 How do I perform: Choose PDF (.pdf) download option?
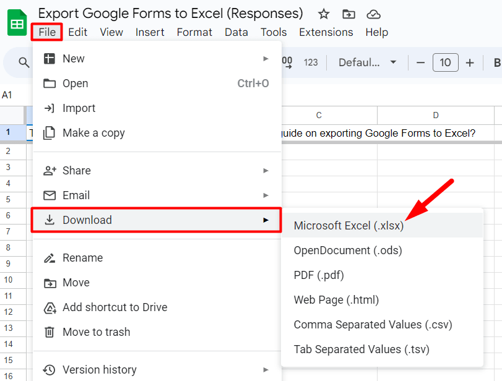point(382,275)
